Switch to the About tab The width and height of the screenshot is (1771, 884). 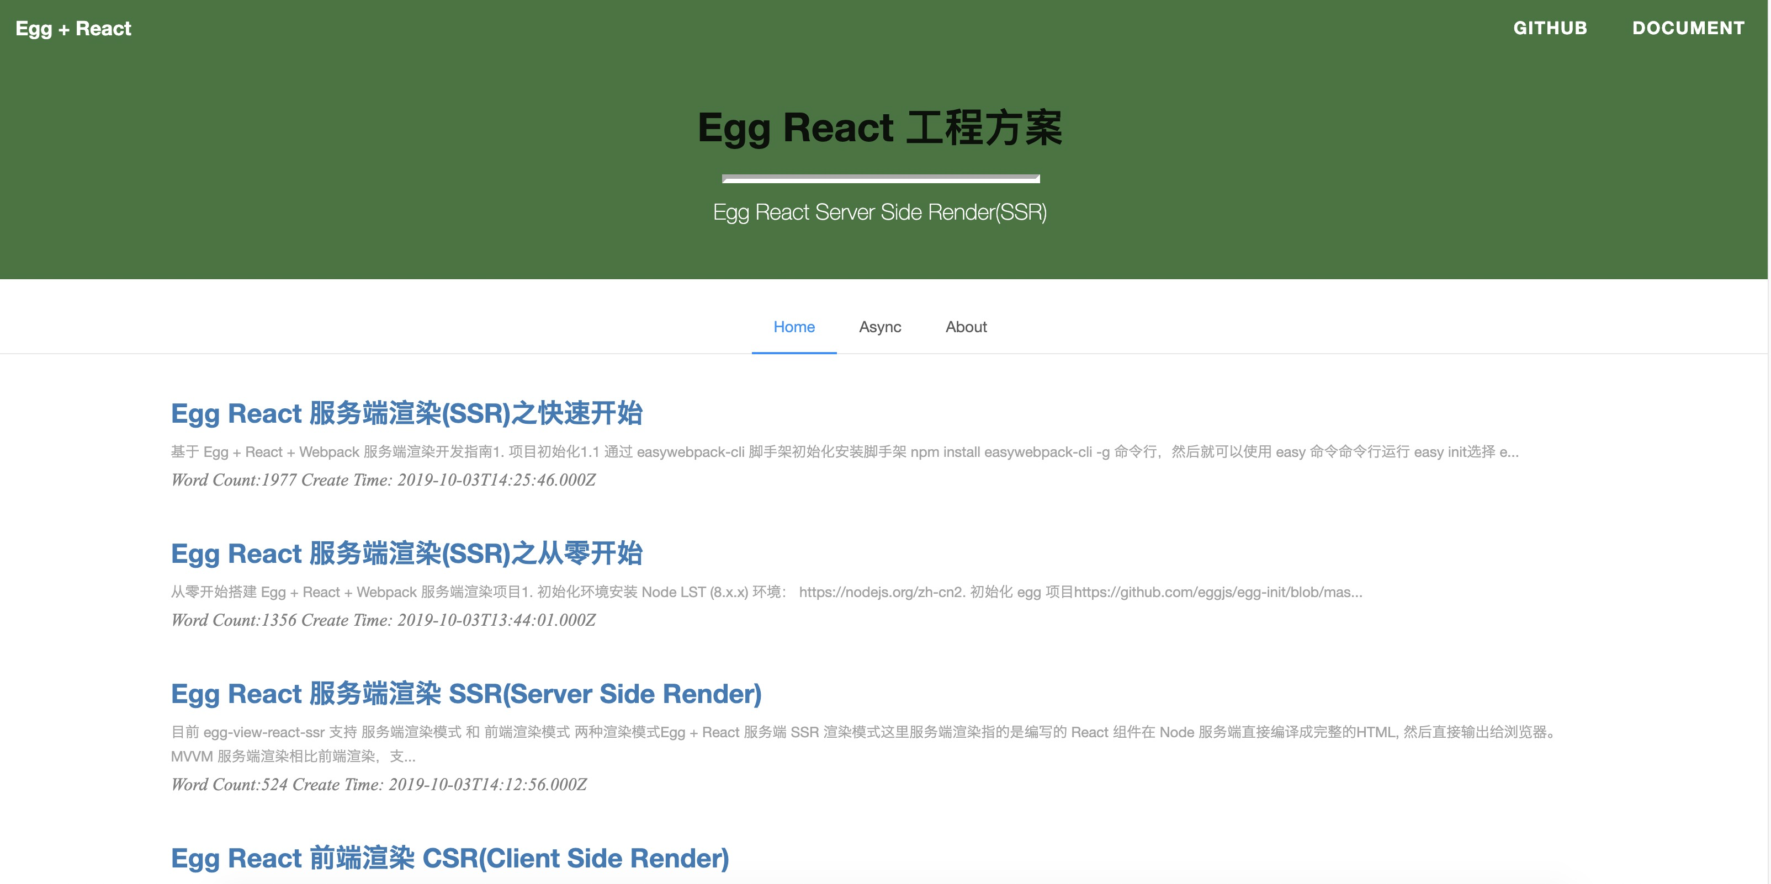click(x=965, y=327)
